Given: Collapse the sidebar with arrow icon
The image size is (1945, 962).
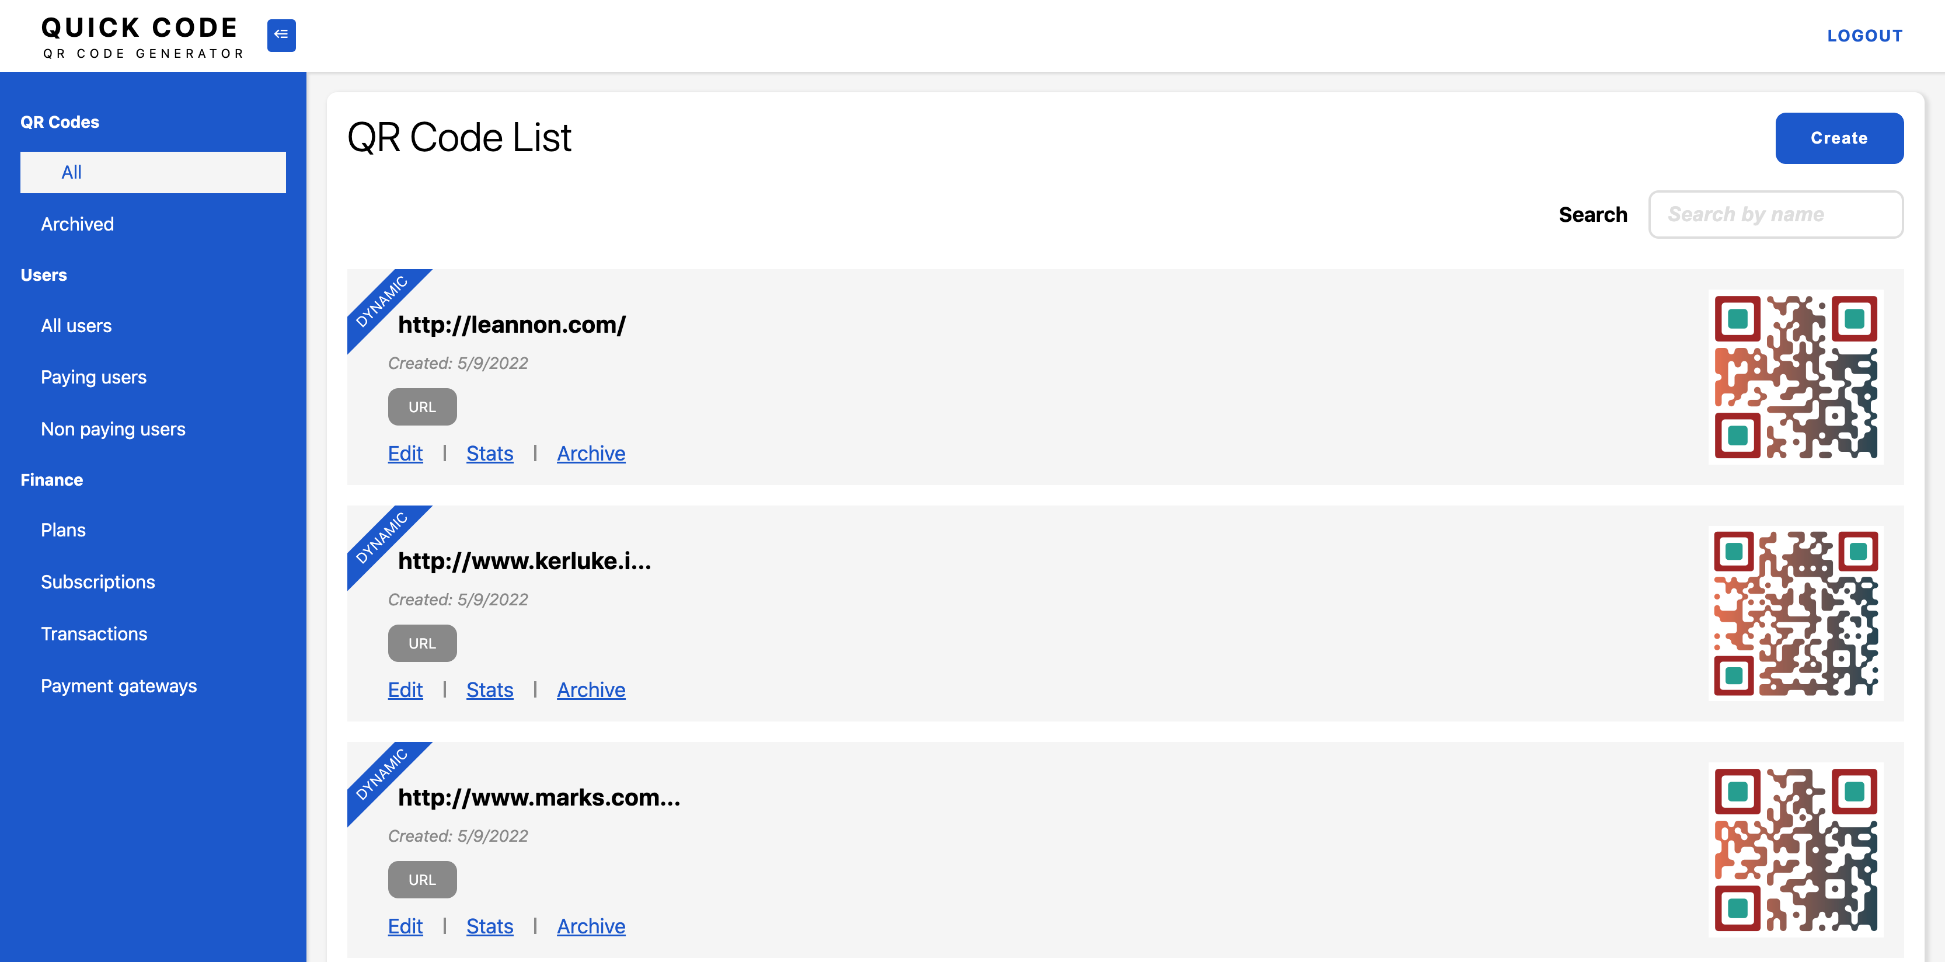Looking at the screenshot, I should tap(281, 35).
